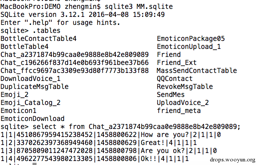
Task: Select the Friend_Ext table name text
Action: tap(177, 63)
